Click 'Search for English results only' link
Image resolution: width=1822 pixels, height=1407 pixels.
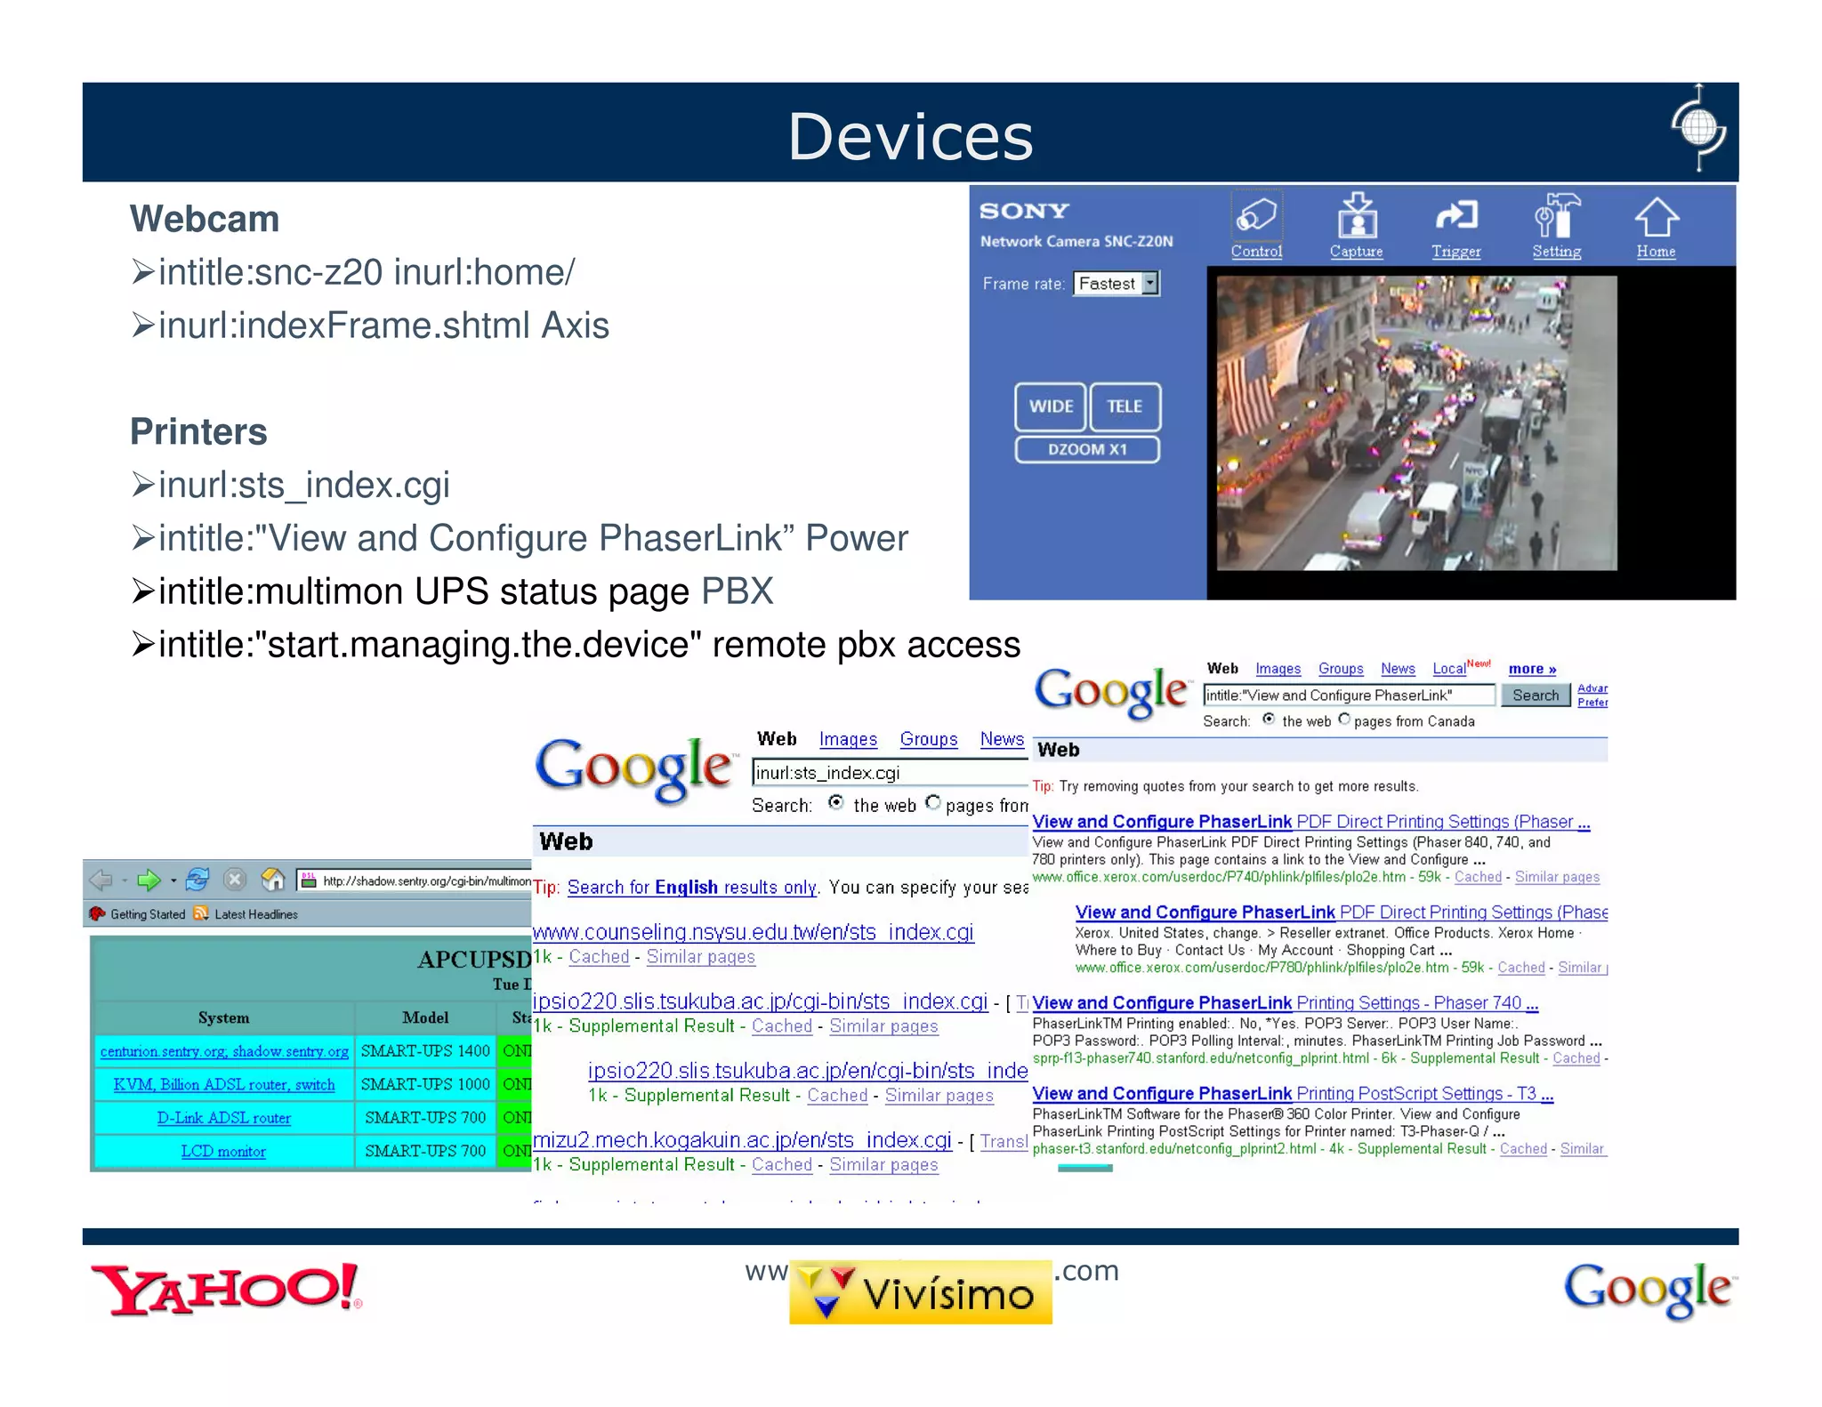(692, 888)
